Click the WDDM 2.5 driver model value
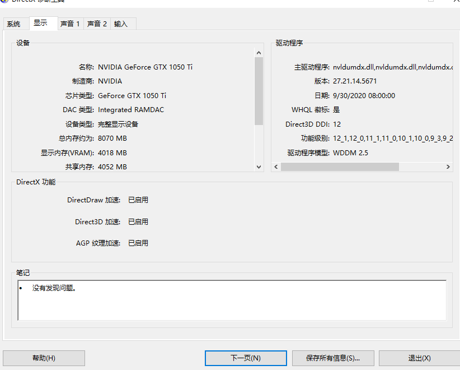This screenshot has width=460, height=370. click(x=350, y=153)
